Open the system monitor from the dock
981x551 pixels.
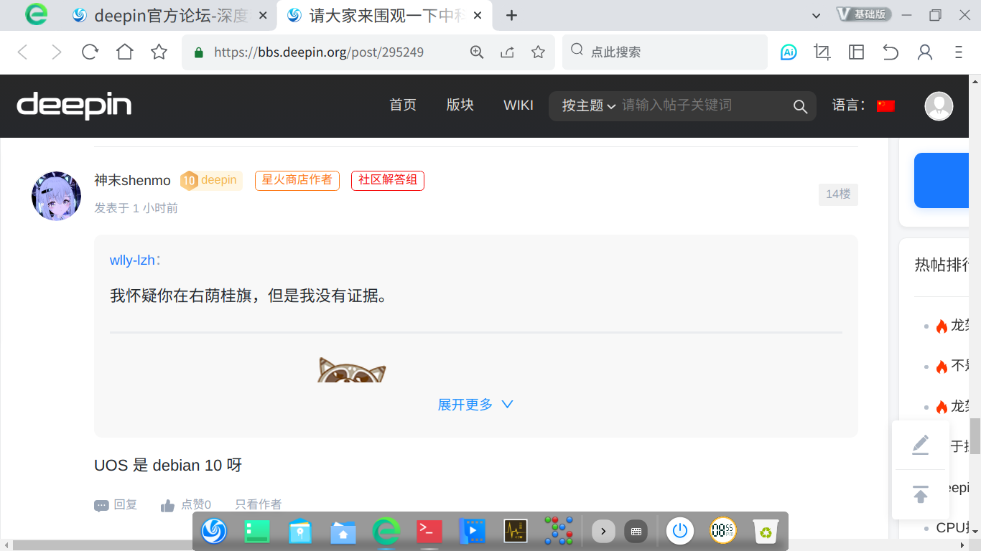tap(515, 531)
